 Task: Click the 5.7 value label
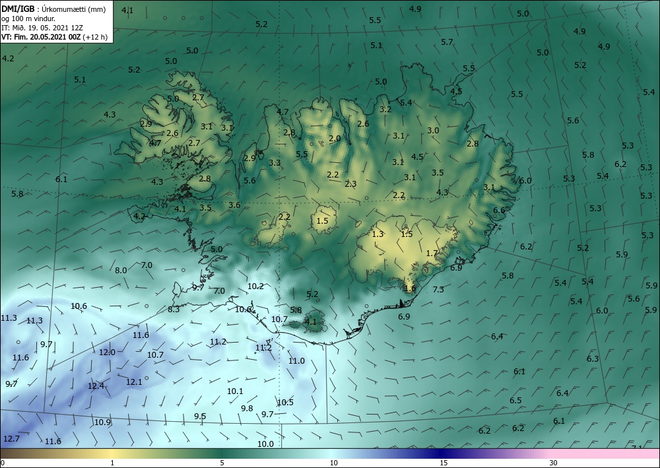point(447,42)
